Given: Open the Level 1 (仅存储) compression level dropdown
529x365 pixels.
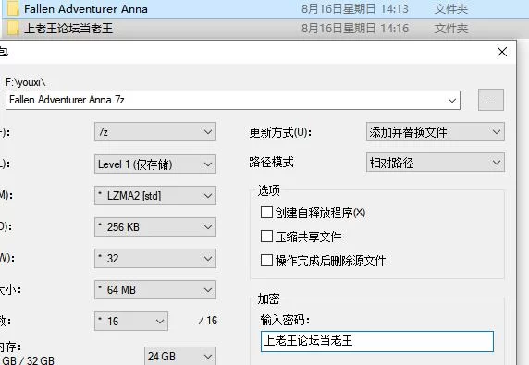Looking at the screenshot, I should [155, 164].
